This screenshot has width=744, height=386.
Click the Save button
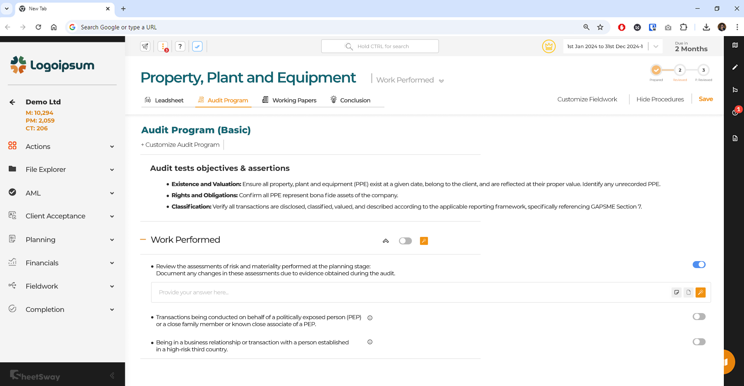click(x=706, y=99)
